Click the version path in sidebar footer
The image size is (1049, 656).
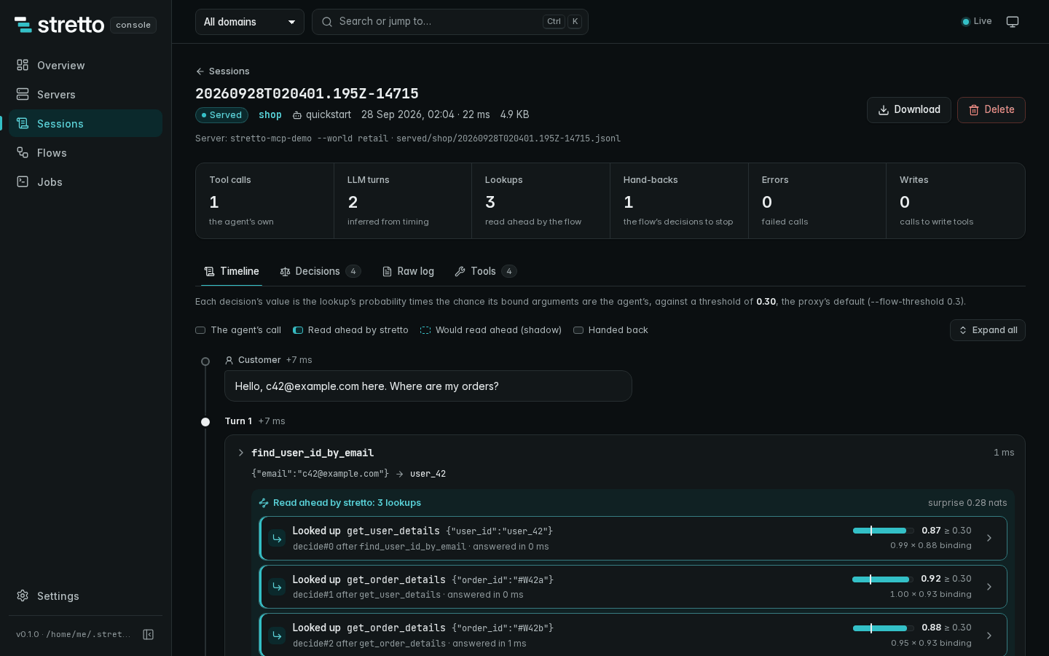74,634
